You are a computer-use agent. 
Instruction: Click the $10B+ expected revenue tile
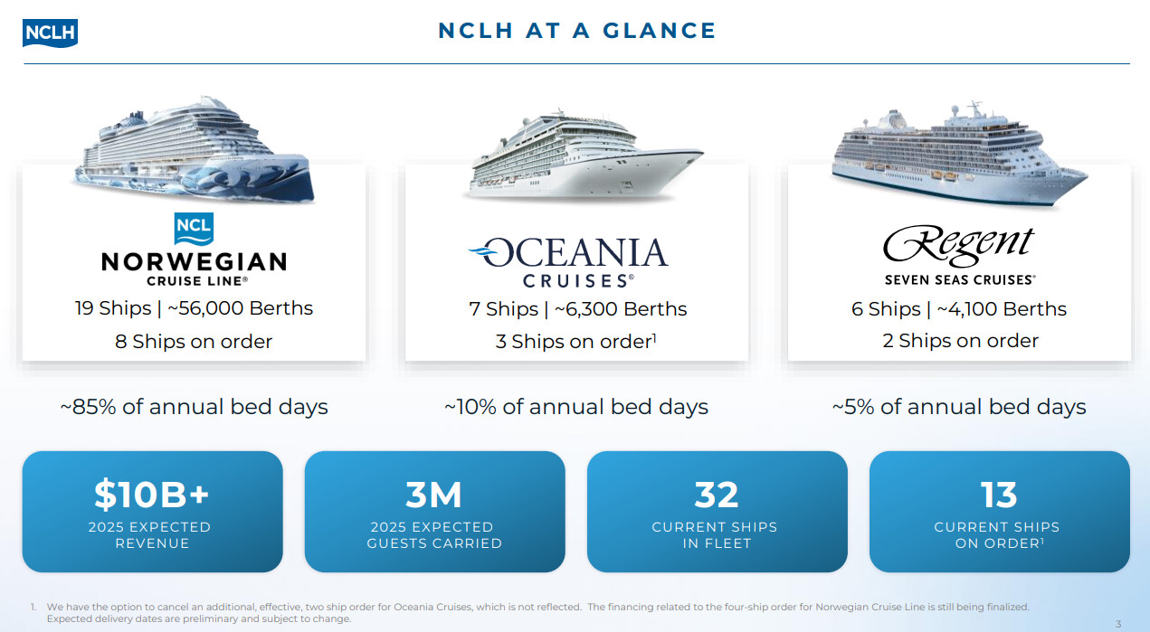click(x=152, y=512)
